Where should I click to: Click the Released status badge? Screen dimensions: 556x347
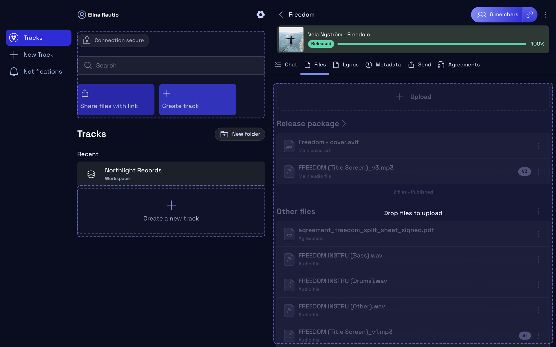321,44
